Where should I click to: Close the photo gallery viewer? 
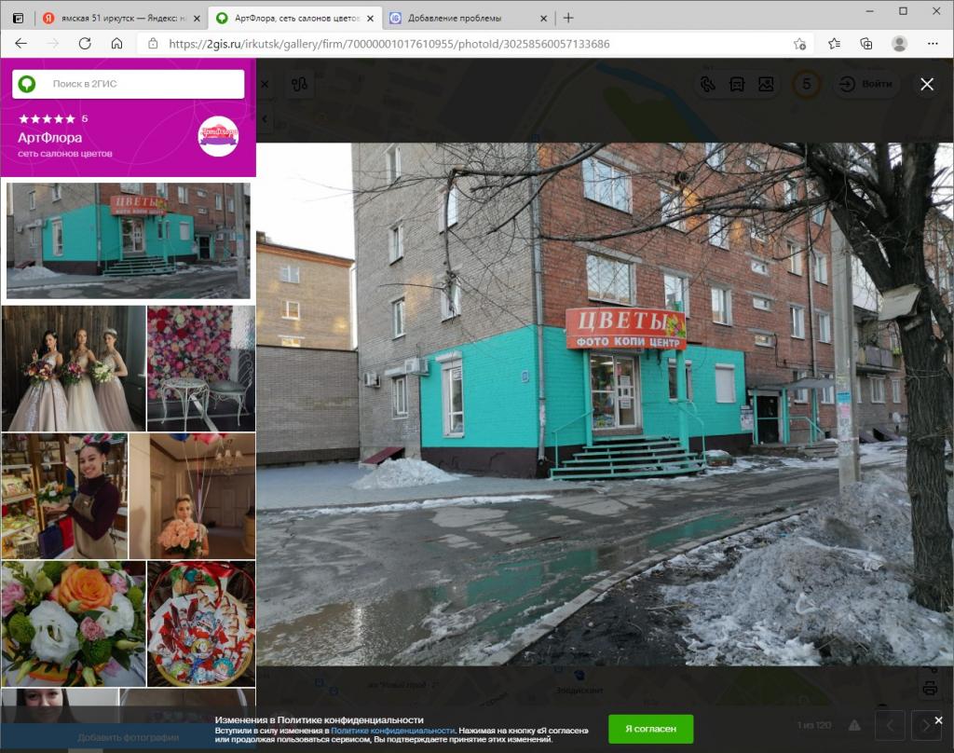(x=926, y=84)
